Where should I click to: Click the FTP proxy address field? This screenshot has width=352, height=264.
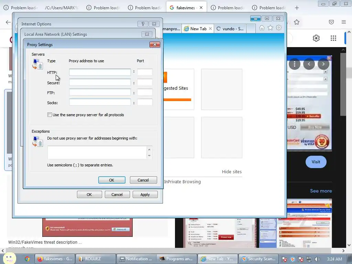coord(100,92)
